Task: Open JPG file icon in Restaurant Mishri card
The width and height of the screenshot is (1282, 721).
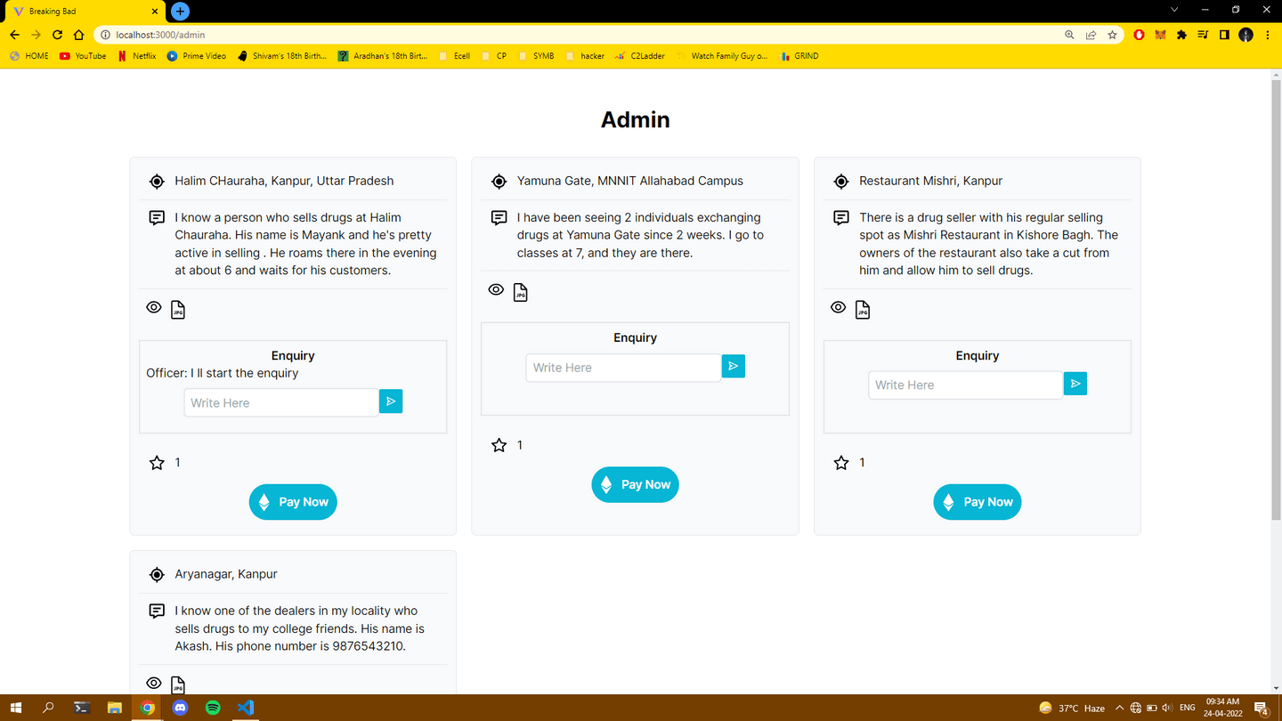Action: tap(863, 310)
